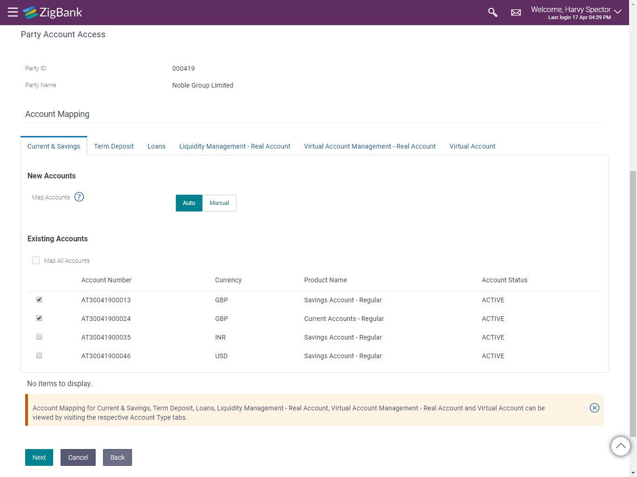This screenshot has height=477, width=637.
Task: Click the Map All Accounts label
Action: pyautogui.click(x=67, y=261)
